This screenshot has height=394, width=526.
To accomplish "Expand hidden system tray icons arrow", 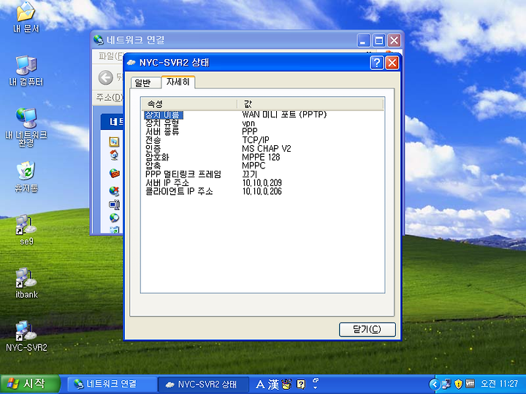I will click(x=434, y=384).
